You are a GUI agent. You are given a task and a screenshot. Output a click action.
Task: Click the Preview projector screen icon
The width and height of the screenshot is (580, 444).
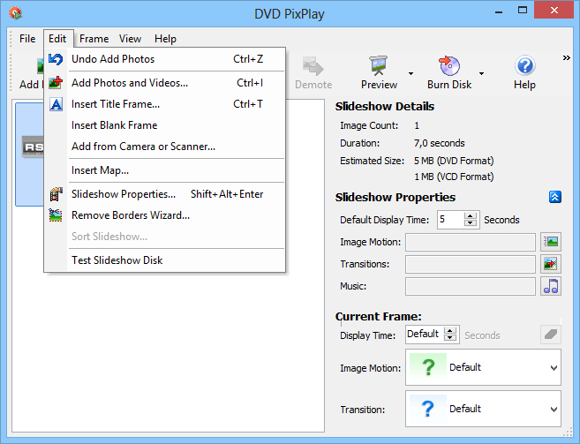(x=379, y=65)
